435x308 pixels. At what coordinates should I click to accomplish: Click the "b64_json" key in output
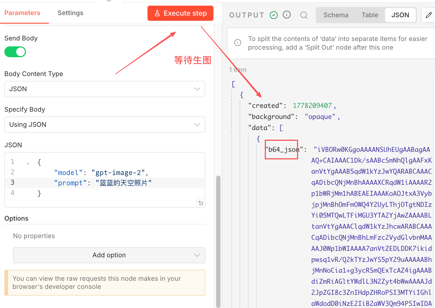click(x=284, y=149)
